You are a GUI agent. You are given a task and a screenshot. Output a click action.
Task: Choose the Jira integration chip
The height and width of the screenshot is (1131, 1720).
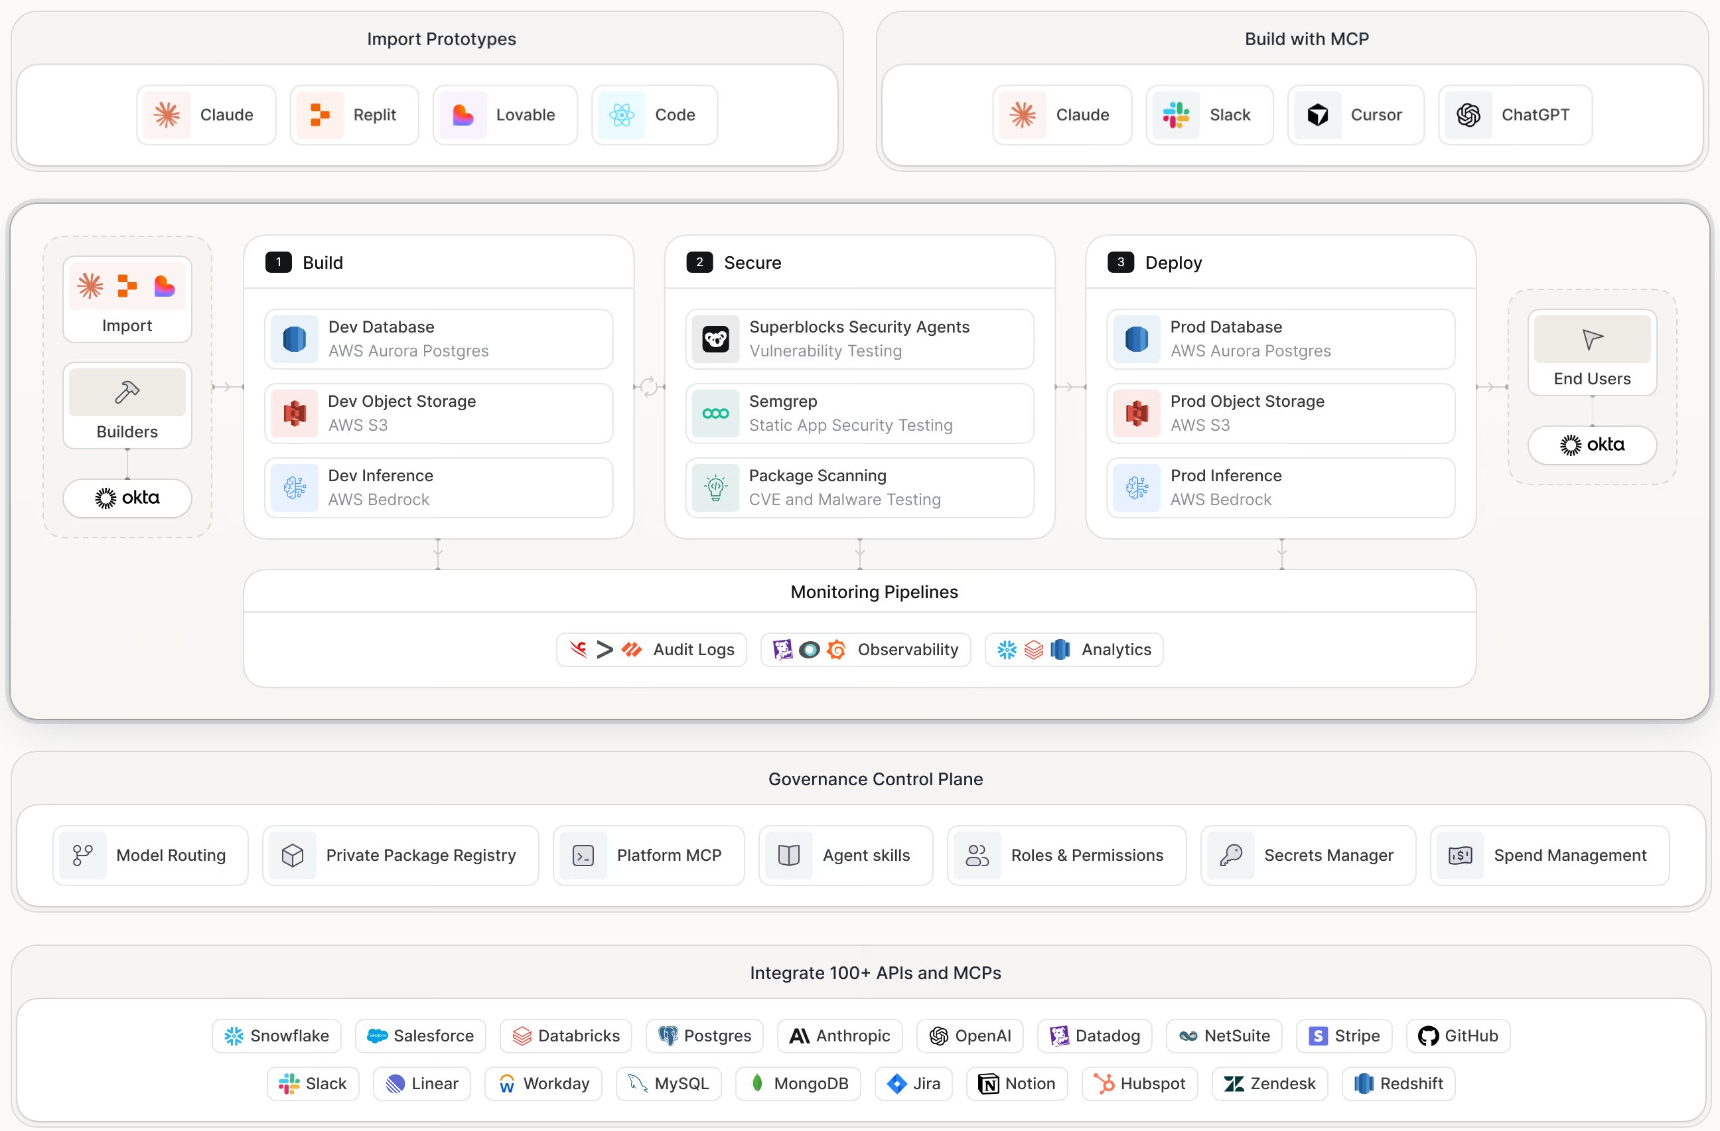click(x=914, y=1084)
